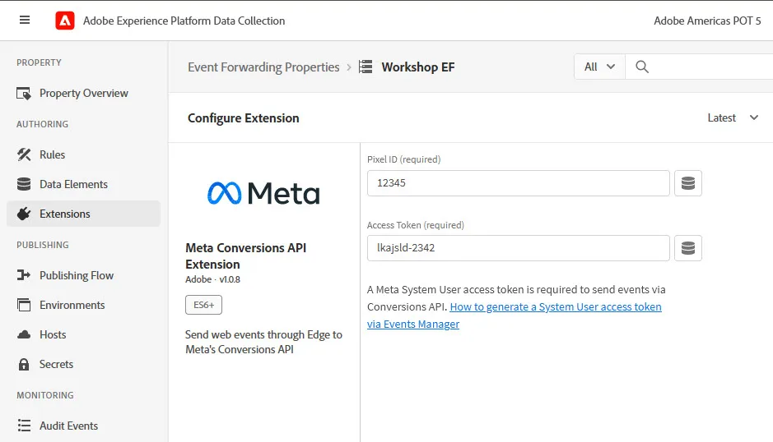Click the property icon beside Workshop EF
Viewport: 773px width, 442px height.
[366, 67]
